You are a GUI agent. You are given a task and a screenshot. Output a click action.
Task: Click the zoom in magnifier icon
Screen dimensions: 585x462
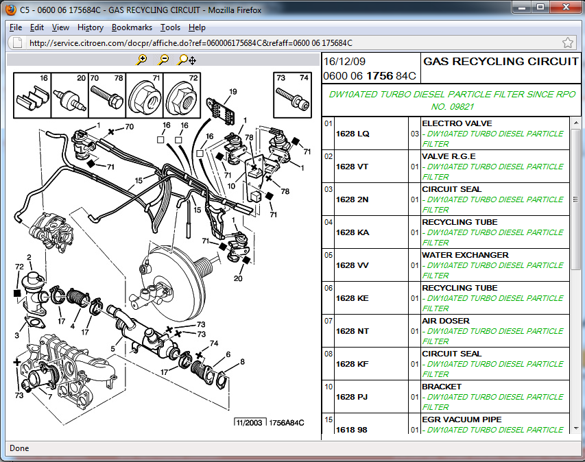pos(142,60)
